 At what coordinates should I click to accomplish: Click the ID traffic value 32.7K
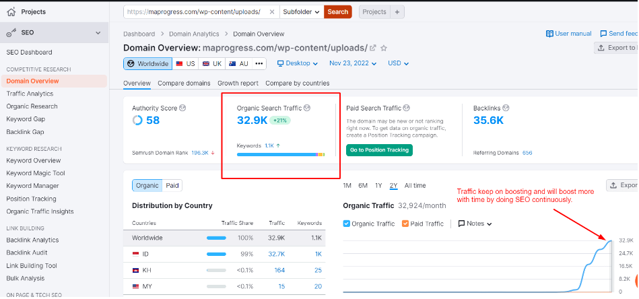(x=277, y=254)
